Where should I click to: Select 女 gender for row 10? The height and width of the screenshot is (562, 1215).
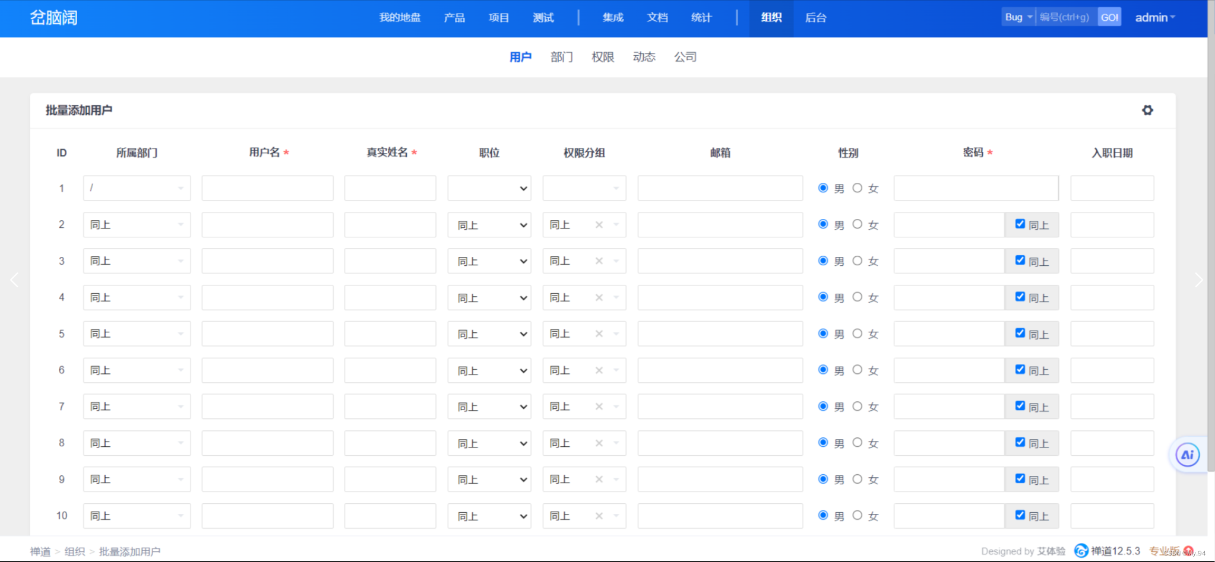pyautogui.click(x=858, y=515)
